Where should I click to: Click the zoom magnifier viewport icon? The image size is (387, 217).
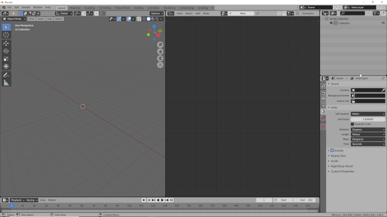coord(160,45)
